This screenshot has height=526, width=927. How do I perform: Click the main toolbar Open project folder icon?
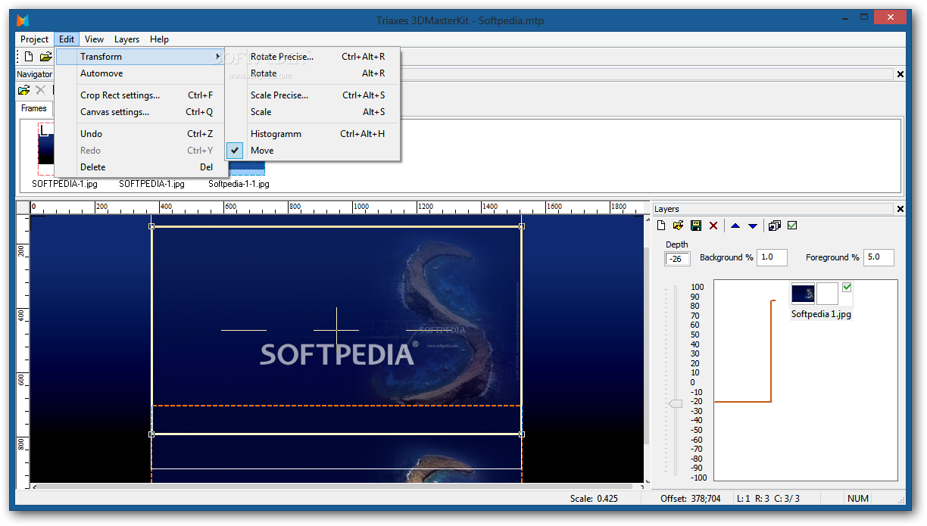click(x=46, y=57)
